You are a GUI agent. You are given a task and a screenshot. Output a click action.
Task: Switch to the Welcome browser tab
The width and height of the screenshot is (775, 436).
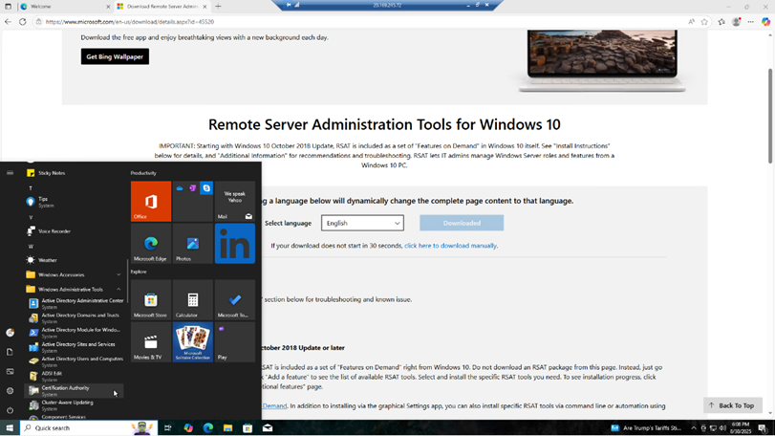click(55, 7)
